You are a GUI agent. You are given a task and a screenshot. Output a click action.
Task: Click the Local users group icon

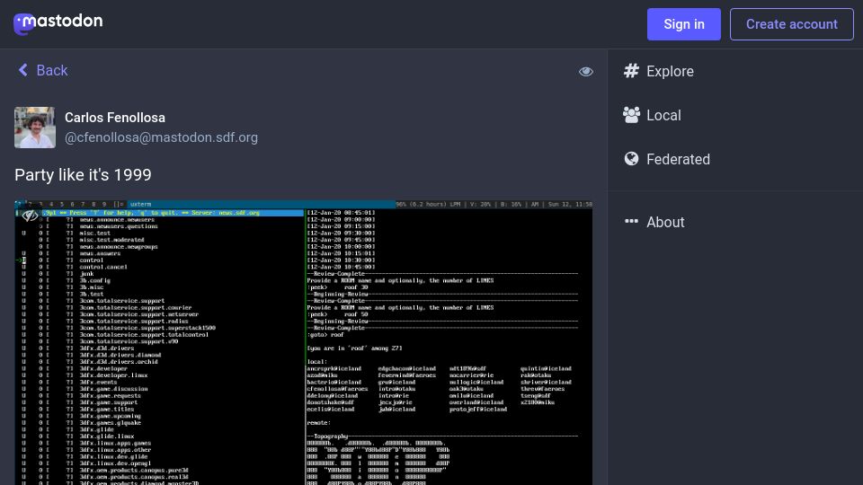point(631,115)
